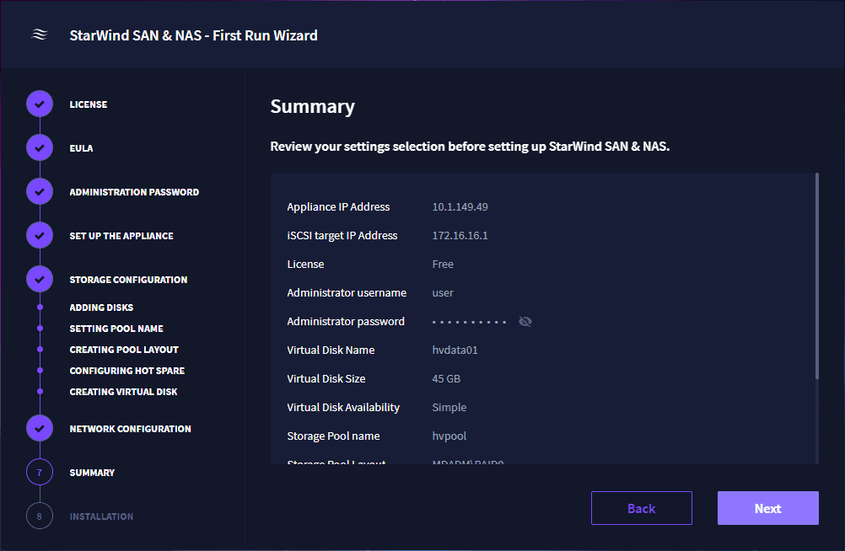Go to the License wizard step
This screenshot has width=845, height=551.
click(x=89, y=104)
